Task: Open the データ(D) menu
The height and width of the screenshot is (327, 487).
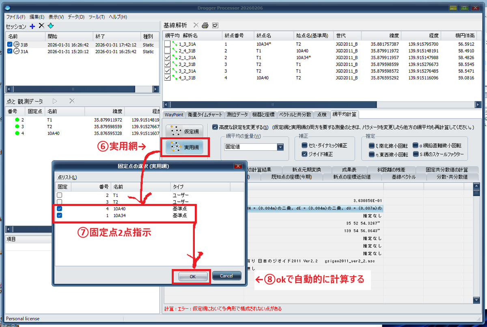Action: tap(76, 17)
